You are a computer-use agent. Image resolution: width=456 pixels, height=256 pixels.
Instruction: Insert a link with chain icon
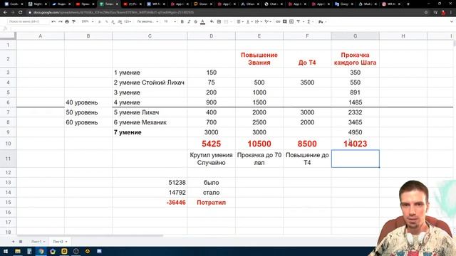click(278, 22)
